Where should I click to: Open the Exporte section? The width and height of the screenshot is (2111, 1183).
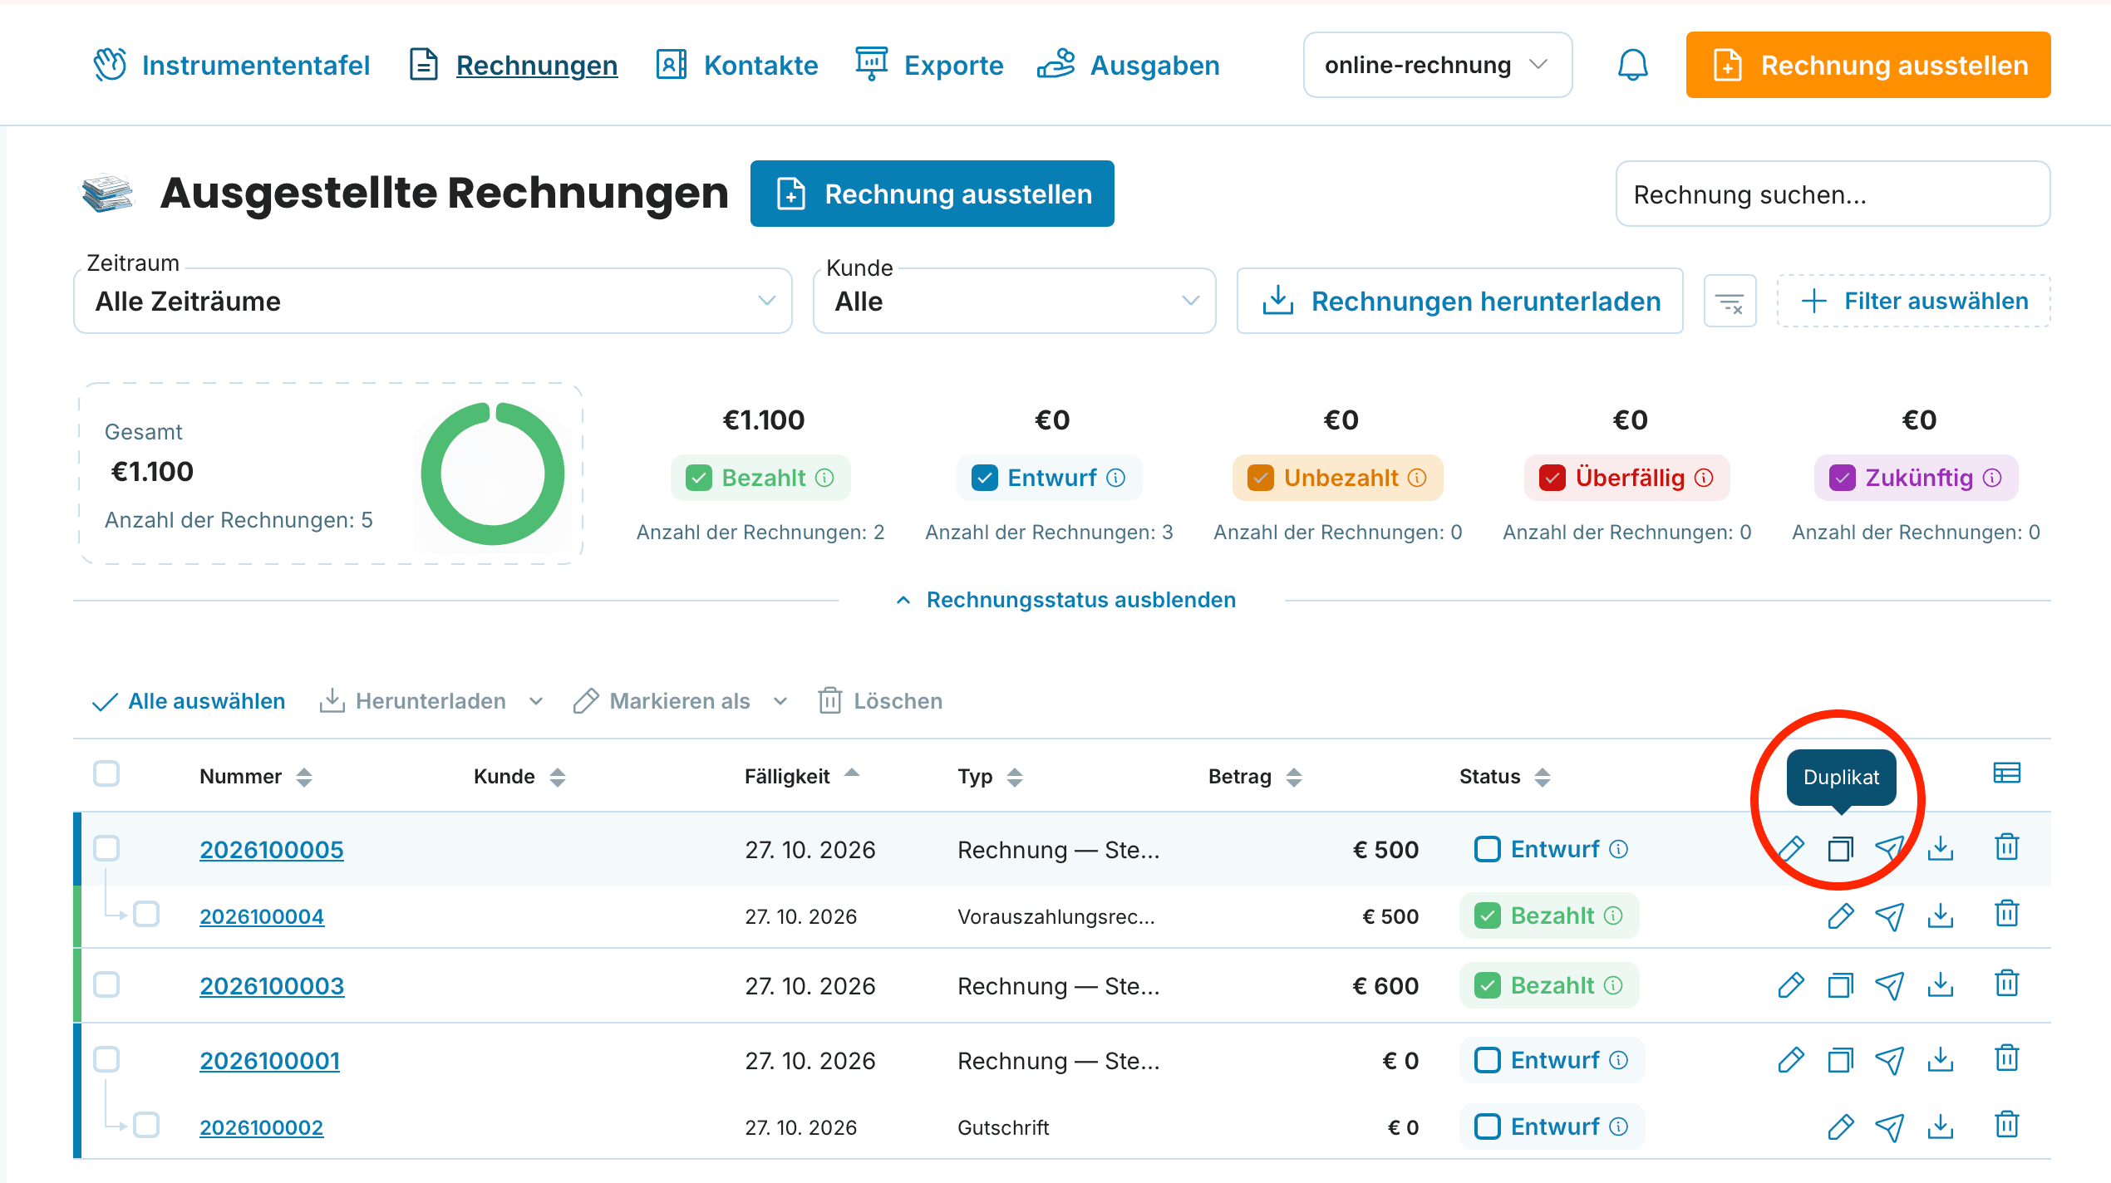929,65
